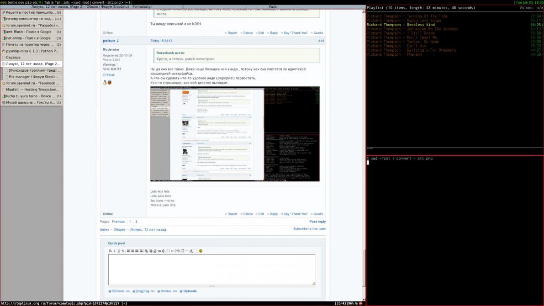
Task: Select the Сервера tab in the sidebar
Action: point(13,57)
